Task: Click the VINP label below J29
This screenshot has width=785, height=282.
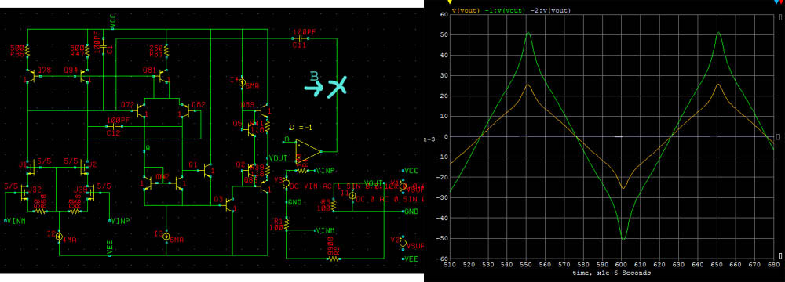Action: coord(119,220)
